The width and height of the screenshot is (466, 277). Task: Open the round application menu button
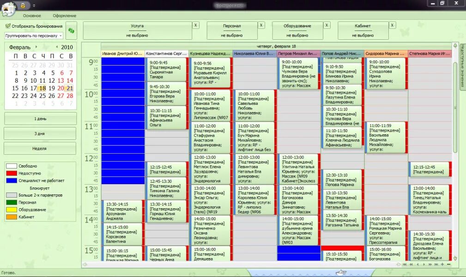pos(8,9)
